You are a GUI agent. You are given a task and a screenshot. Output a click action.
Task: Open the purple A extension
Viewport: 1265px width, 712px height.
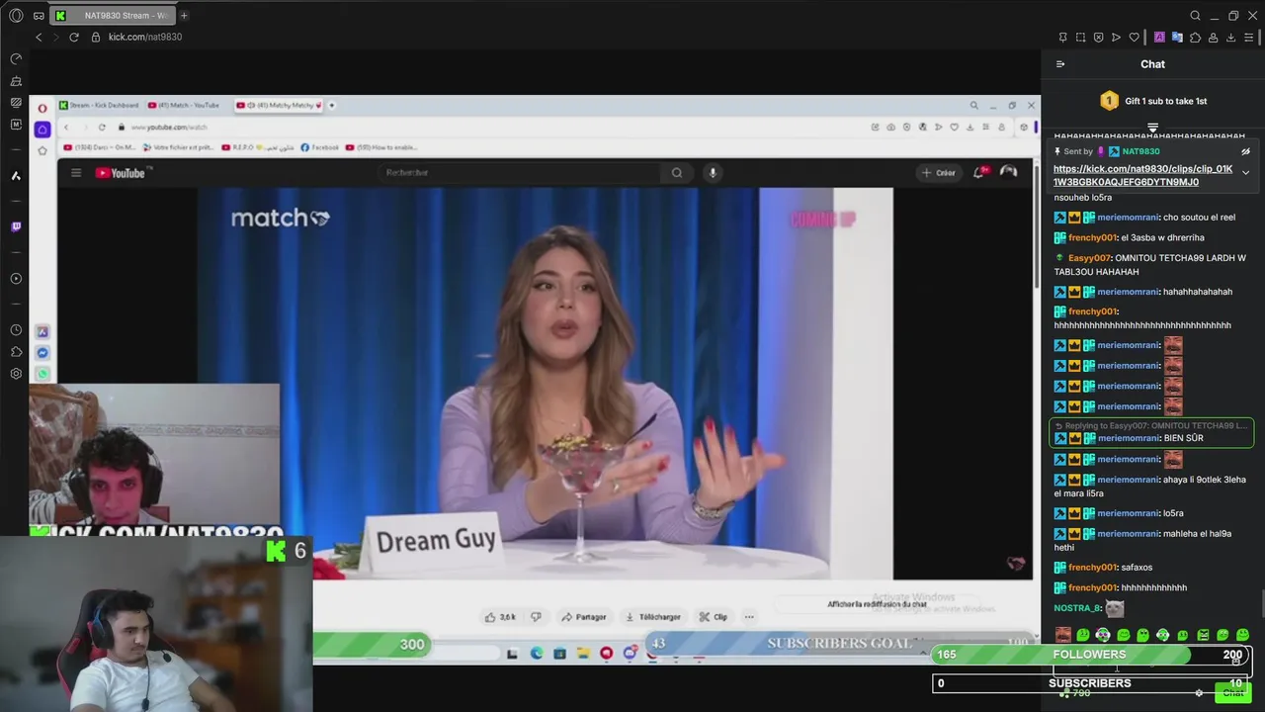[1159, 38]
